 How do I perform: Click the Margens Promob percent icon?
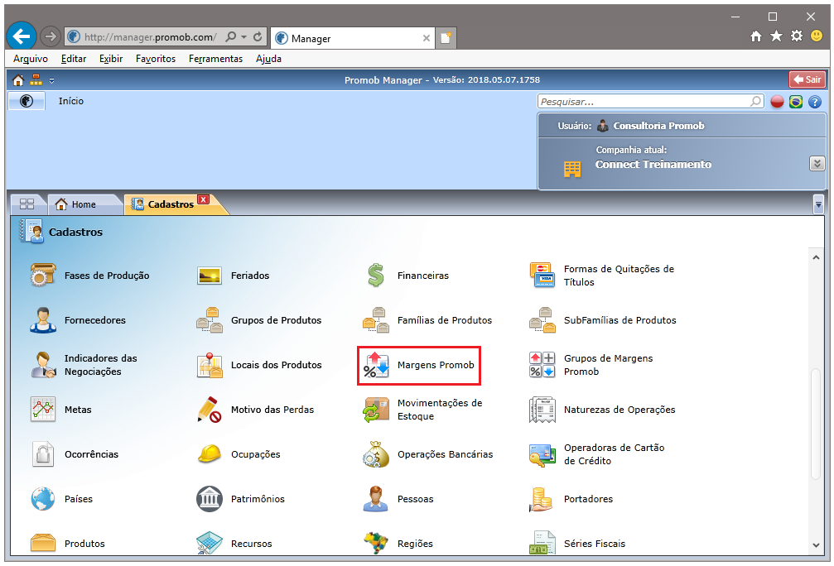(376, 365)
